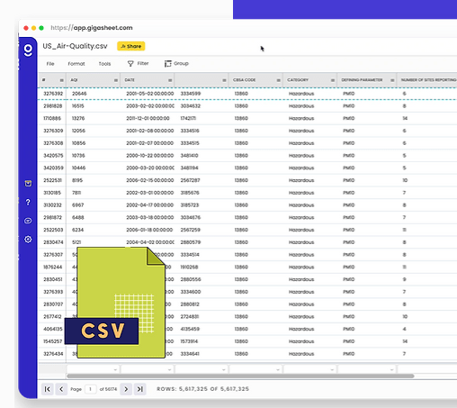Click the Gigasheet logo in the sidebar

(28, 50)
